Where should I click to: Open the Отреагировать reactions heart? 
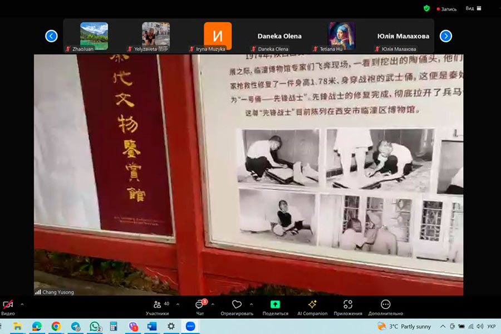237,308
